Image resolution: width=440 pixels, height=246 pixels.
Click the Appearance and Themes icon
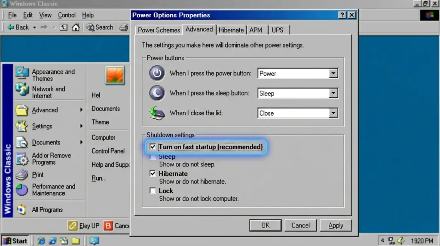click(x=22, y=73)
